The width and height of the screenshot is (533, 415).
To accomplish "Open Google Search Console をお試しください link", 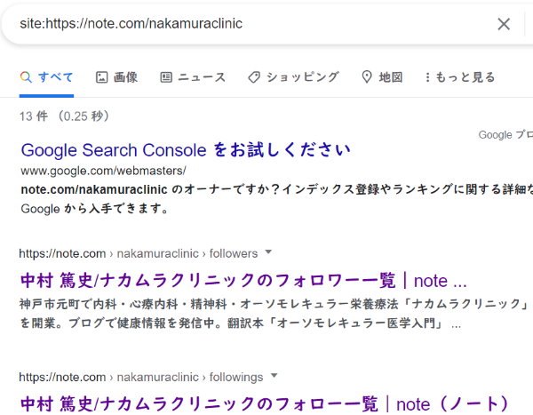I will 186,149.
